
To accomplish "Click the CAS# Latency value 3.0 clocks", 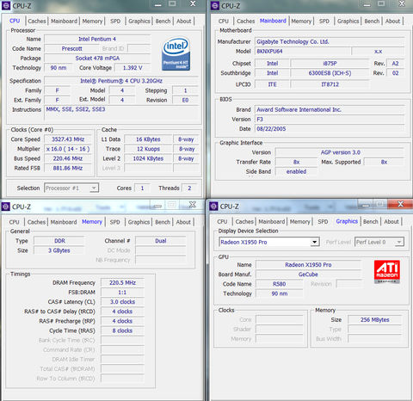I will click(x=122, y=302).
